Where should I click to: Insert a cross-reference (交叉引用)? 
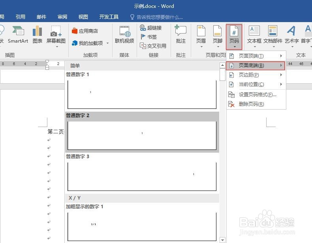coord(153,46)
